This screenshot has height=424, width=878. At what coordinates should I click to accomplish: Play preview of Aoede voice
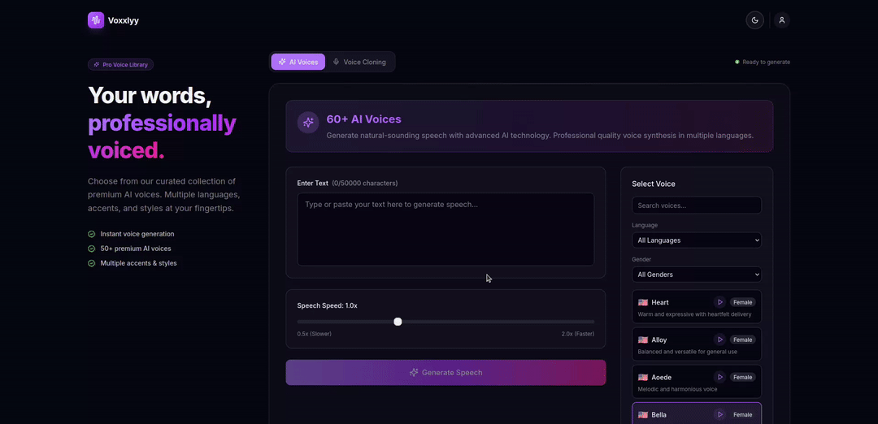pyautogui.click(x=719, y=377)
